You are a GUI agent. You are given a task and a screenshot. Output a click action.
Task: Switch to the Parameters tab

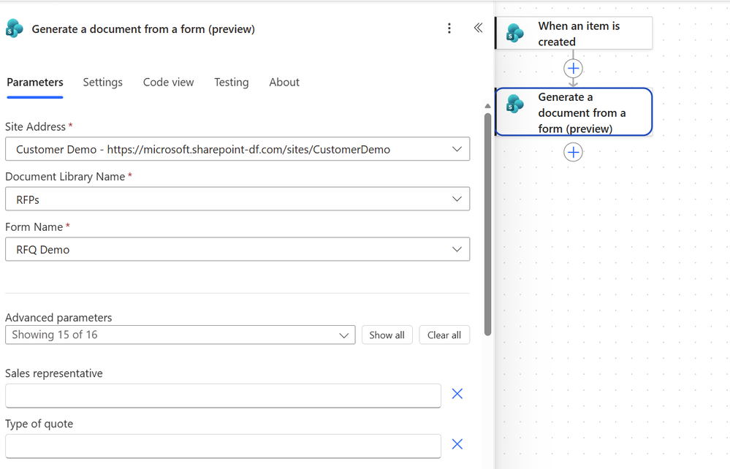pyautogui.click(x=35, y=83)
